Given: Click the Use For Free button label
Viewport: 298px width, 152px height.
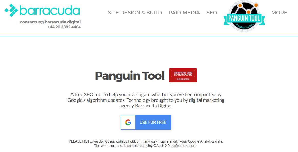Looking at the screenshot, I should tap(153, 123).
